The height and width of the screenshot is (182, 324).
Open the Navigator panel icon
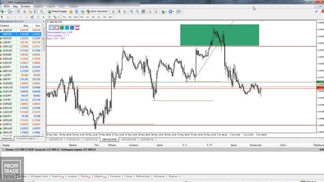[30, 12]
